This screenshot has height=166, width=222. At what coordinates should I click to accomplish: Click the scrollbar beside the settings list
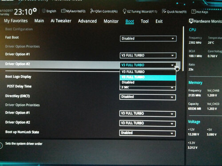click(183, 49)
